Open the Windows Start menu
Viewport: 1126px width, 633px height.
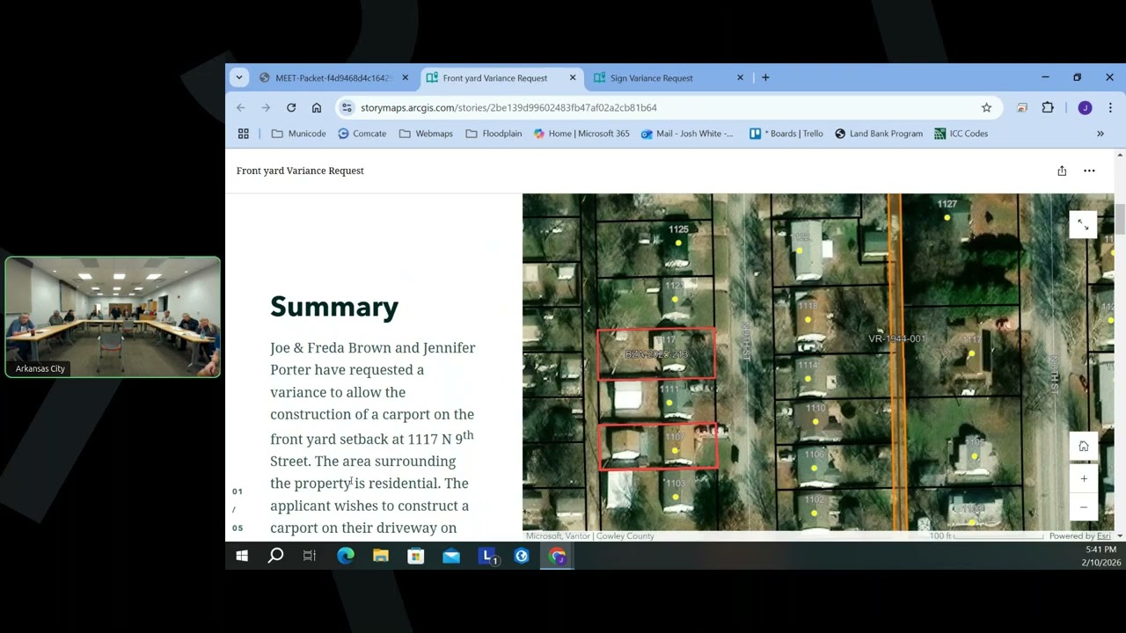[x=242, y=556]
